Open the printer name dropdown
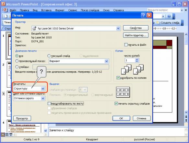 coord(118,29)
